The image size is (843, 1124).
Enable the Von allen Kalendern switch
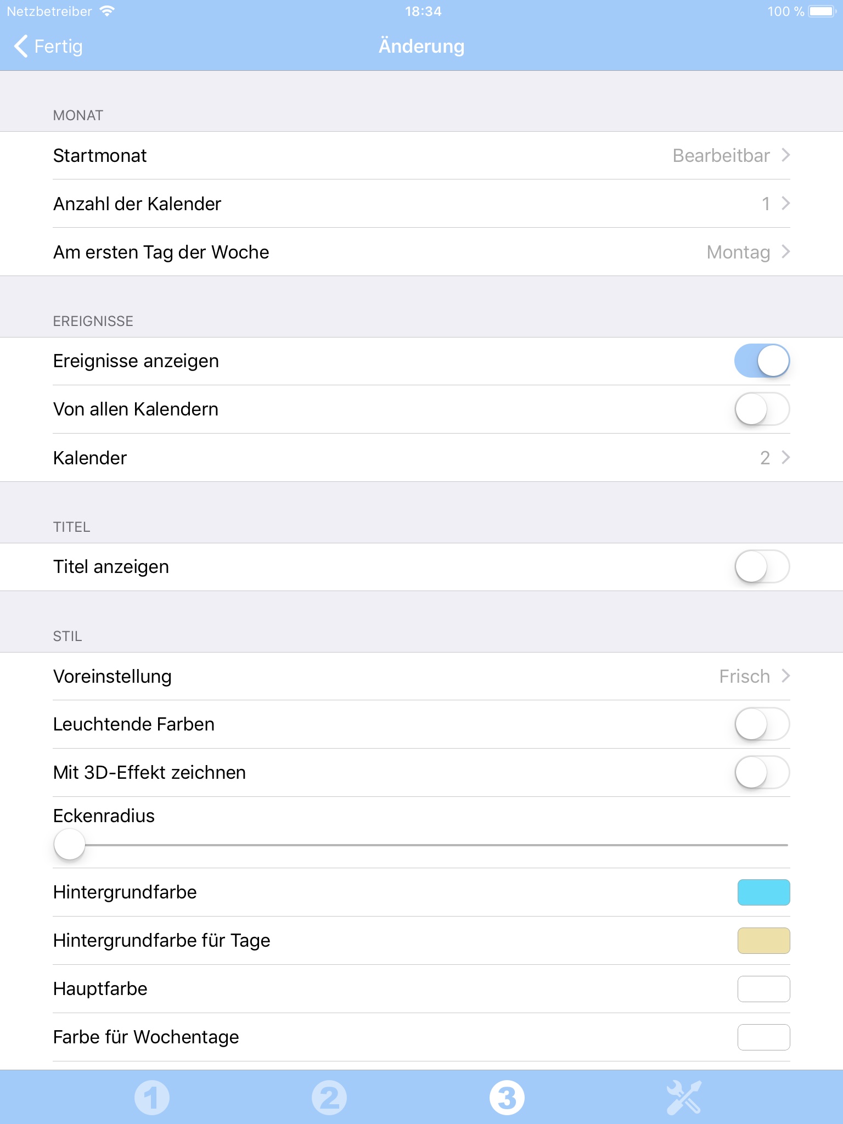tap(762, 409)
